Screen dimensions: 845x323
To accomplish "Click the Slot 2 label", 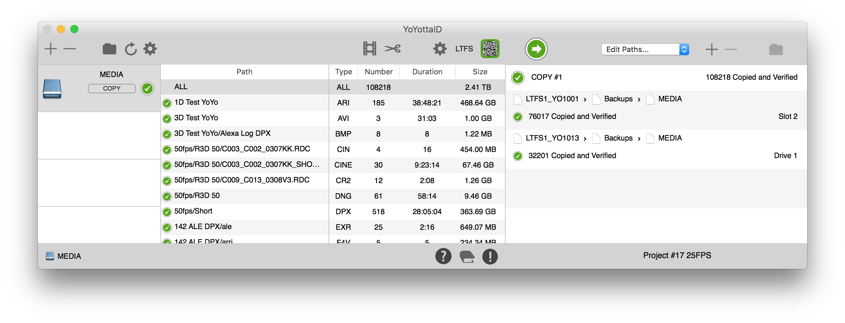I will coord(788,116).
